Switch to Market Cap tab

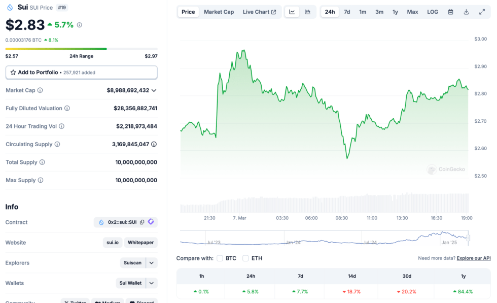tap(219, 12)
